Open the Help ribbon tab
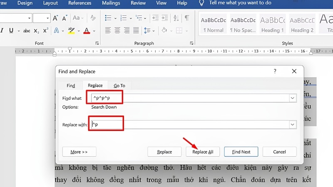333x187 pixels. [x=182, y=3]
